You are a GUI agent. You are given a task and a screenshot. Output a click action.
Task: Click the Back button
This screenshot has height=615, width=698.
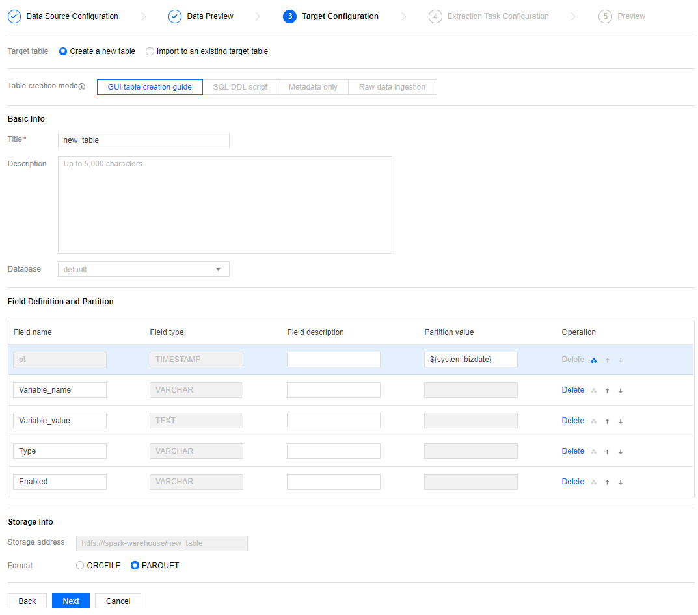27,601
